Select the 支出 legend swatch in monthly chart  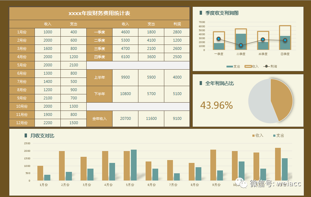(x=274, y=136)
